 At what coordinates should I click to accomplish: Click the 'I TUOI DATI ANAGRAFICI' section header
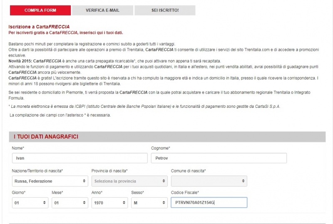point(167,137)
